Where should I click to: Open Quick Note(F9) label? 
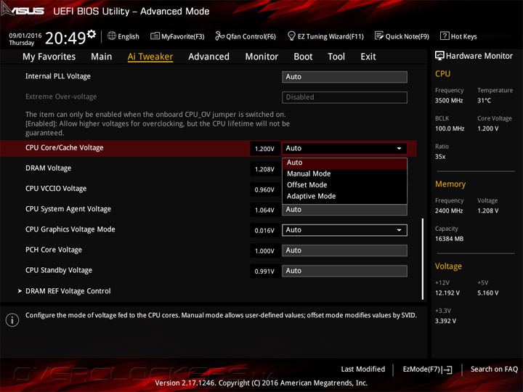(408, 36)
